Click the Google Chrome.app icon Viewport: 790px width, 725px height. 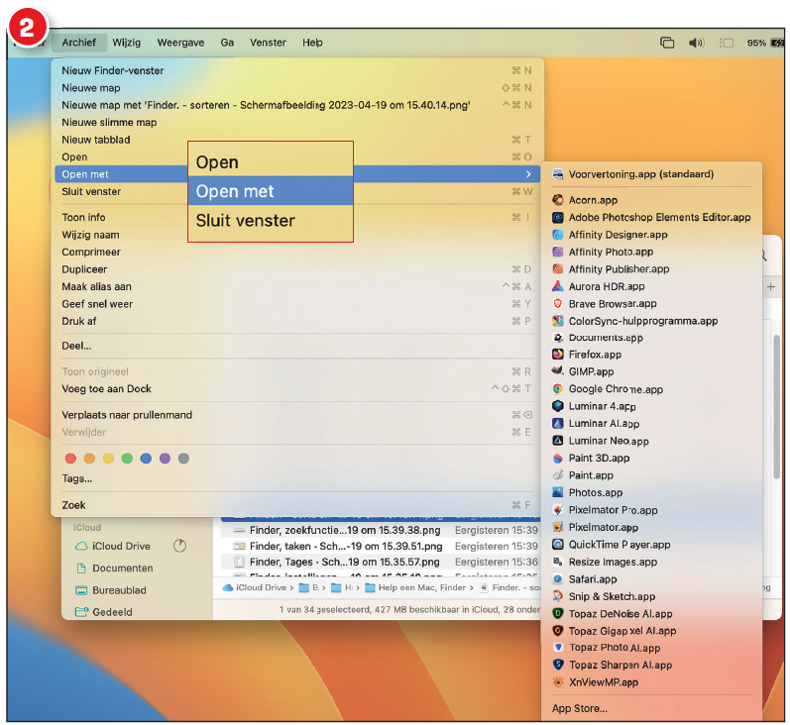pyautogui.click(x=557, y=388)
